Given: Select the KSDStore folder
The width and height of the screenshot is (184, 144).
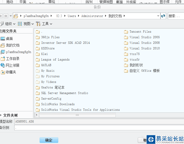Looking at the screenshot, I should pos(45,48).
